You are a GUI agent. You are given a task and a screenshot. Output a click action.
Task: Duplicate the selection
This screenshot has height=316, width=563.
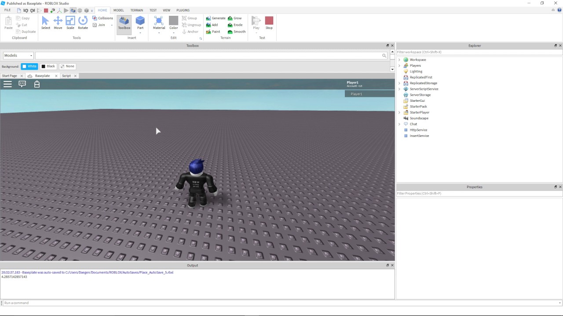(26, 32)
